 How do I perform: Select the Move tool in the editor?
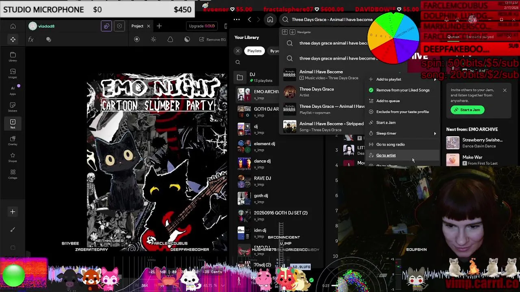point(13,39)
